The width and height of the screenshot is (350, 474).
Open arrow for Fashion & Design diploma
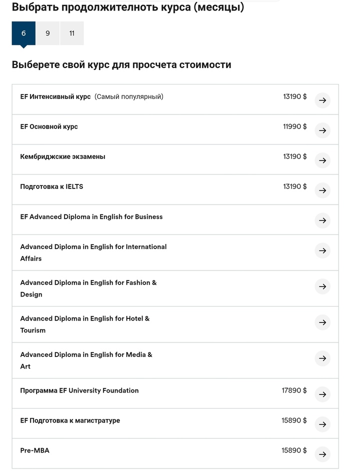point(322,286)
